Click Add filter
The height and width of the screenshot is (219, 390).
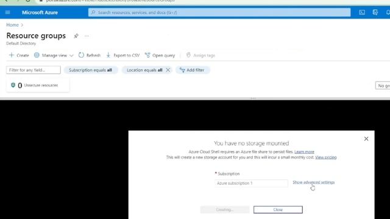point(193,70)
